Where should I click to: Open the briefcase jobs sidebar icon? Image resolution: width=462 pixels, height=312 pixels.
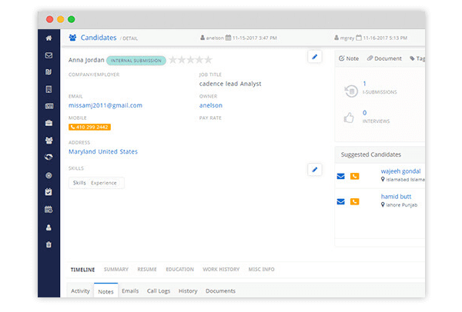point(49,123)
